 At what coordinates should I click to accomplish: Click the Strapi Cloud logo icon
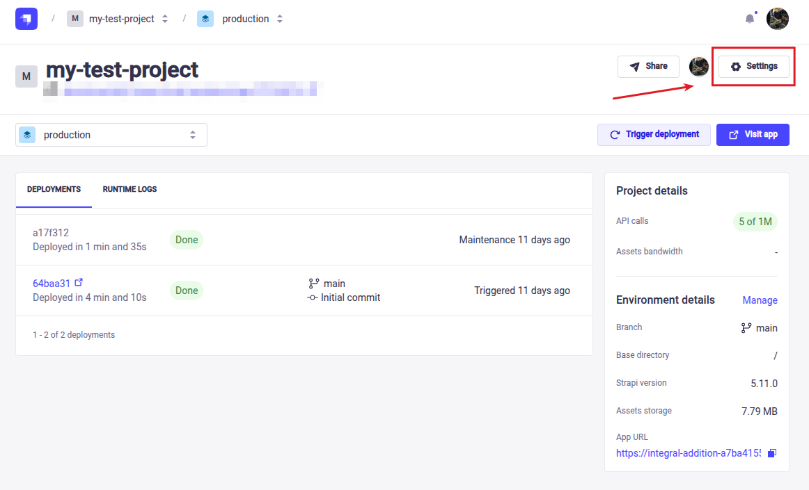26,19
